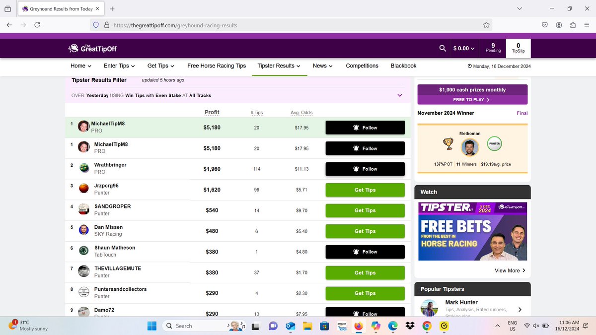Open Dropbox from the taskbar
596x335 pixels.
click(410, 326)
